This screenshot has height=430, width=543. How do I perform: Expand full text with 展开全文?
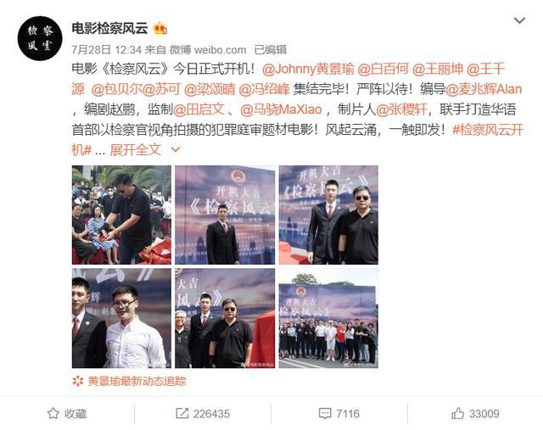click(136, 150)
